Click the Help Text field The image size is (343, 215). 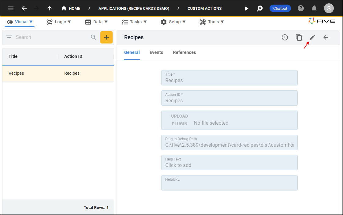tap(229, 162)
